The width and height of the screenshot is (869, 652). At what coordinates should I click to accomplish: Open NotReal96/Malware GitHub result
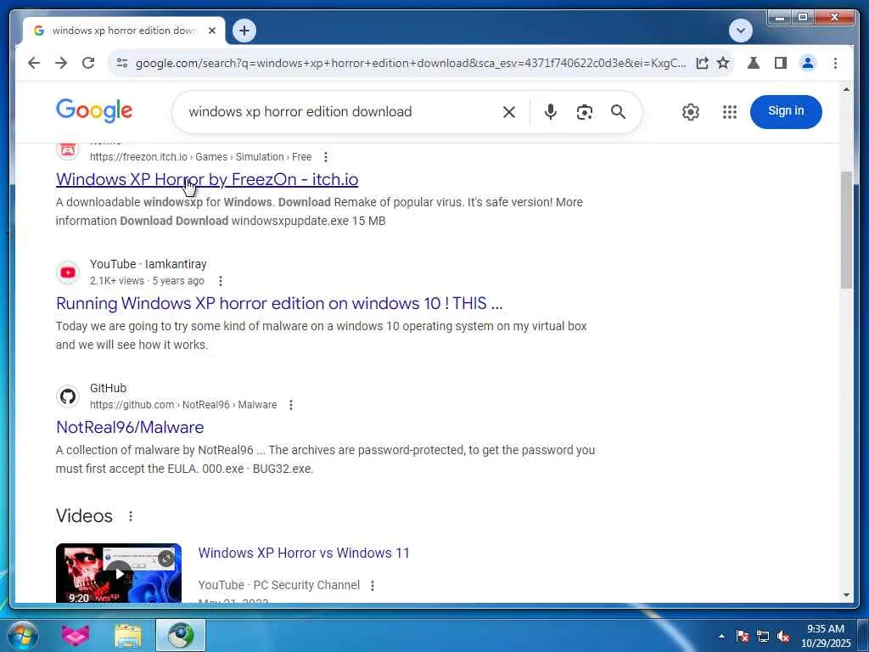coord(130,428)
